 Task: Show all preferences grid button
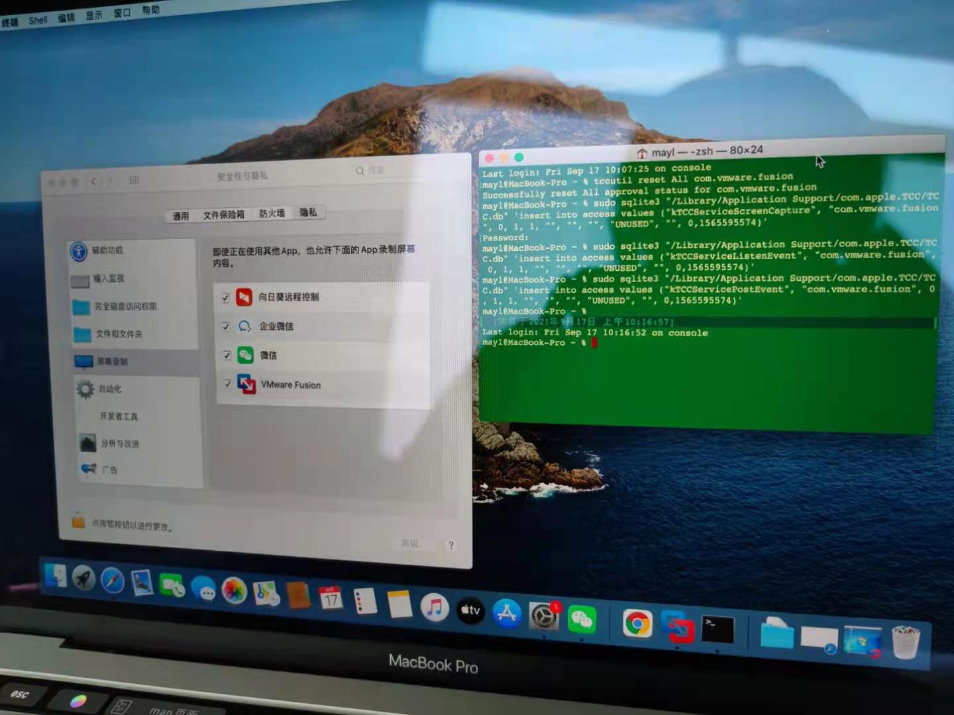point(134,180)
